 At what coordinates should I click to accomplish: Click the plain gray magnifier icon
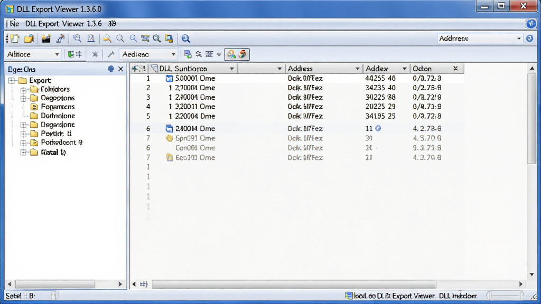(x=120, y=38)
